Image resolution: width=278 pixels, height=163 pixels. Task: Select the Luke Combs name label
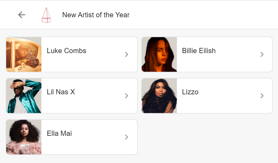point(67,51)
